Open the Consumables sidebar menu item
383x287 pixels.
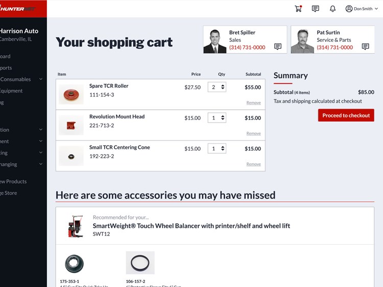(15, 79)
